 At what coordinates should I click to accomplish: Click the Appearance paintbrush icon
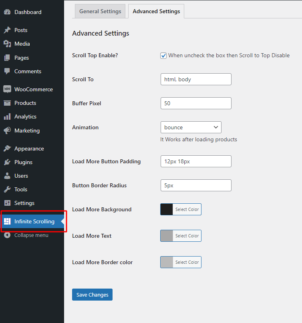coord(7,148)
